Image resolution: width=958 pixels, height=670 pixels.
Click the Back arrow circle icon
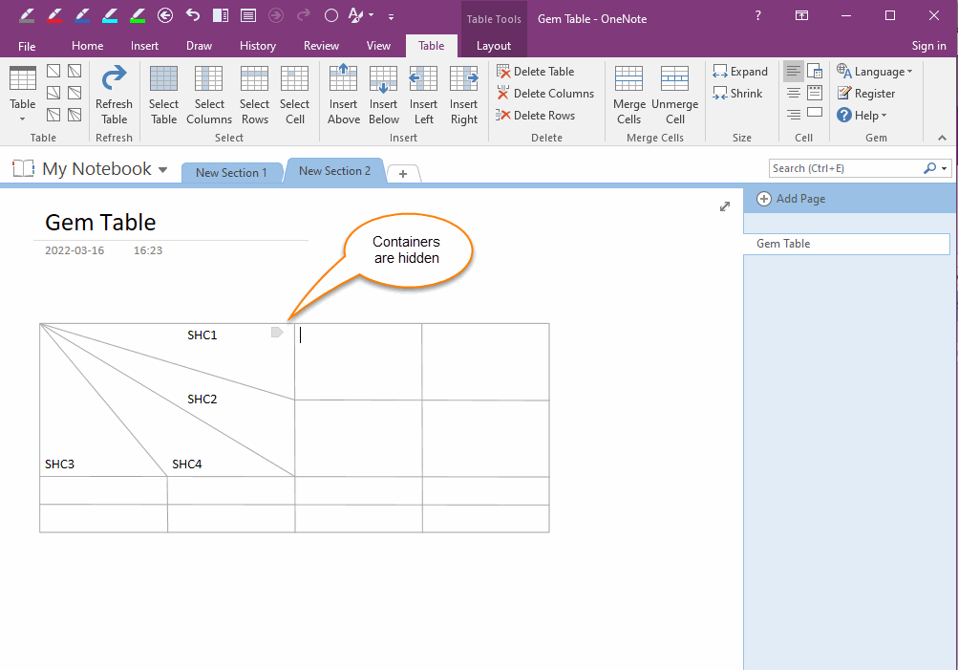click(x=165, y=15)
